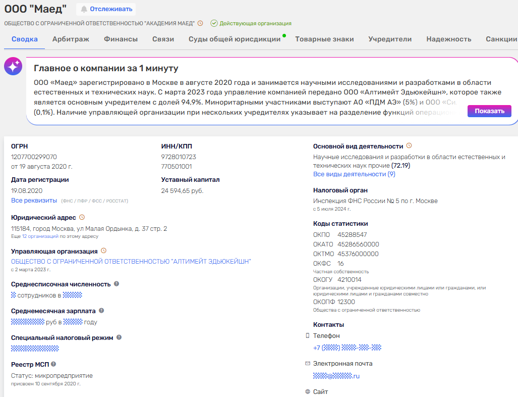Image resolution: width=518 pixels, height=397 pixels.
Task: Click the green checkmark icon of Действующая организация
Action: (x=214, y=23)
